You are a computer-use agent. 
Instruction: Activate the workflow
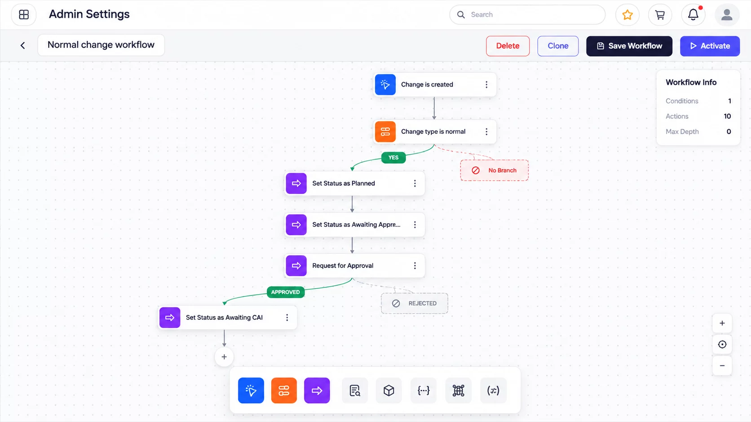point(710,46)
